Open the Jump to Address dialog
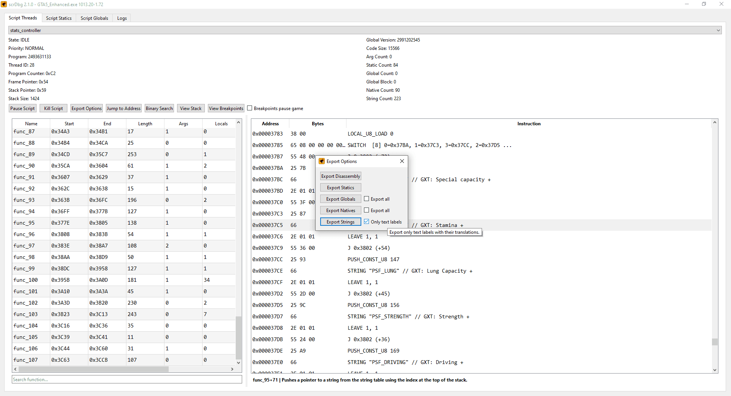Screen dimensions: 731x396 tap(123, 108)
